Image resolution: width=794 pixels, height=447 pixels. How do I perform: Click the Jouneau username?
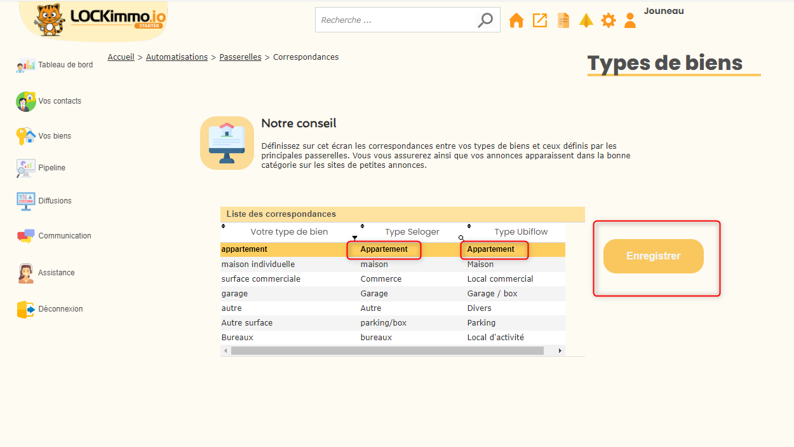664,11
